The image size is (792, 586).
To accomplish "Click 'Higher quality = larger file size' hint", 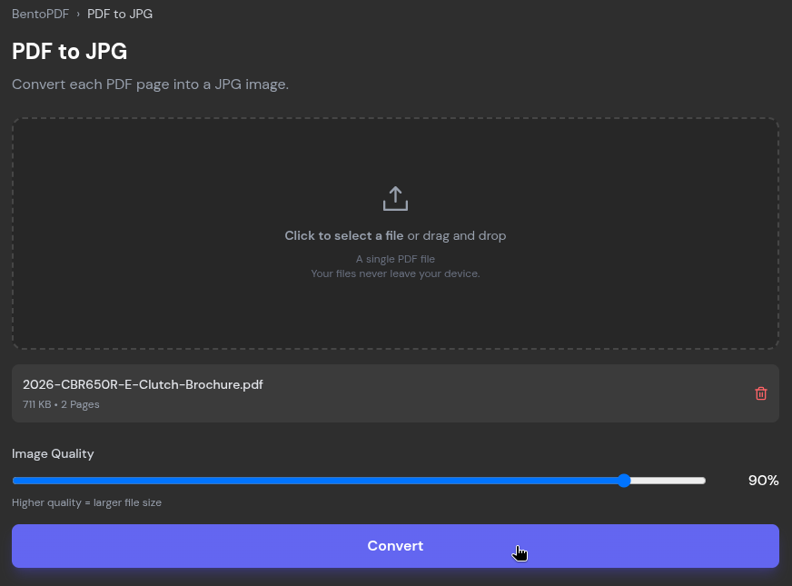I will point(87,502).
